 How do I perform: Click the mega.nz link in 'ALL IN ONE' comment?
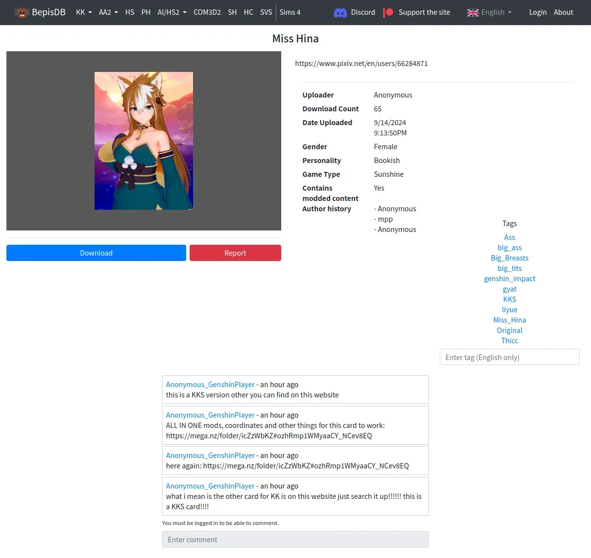[x=269, y=436]
